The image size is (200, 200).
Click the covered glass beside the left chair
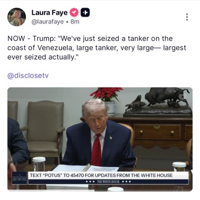pos(39,164)
